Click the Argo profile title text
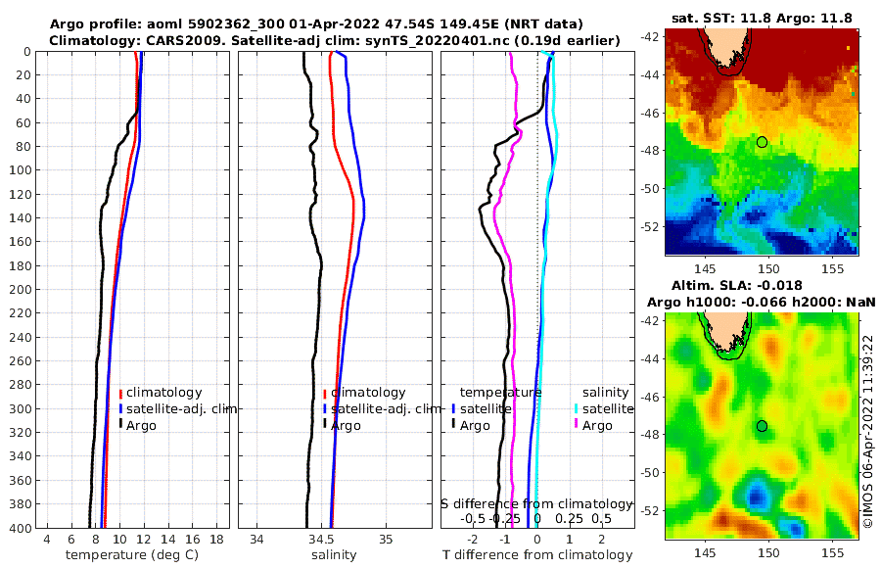Image resolution: width=881 pixels, height=568 pixels. 316,24
